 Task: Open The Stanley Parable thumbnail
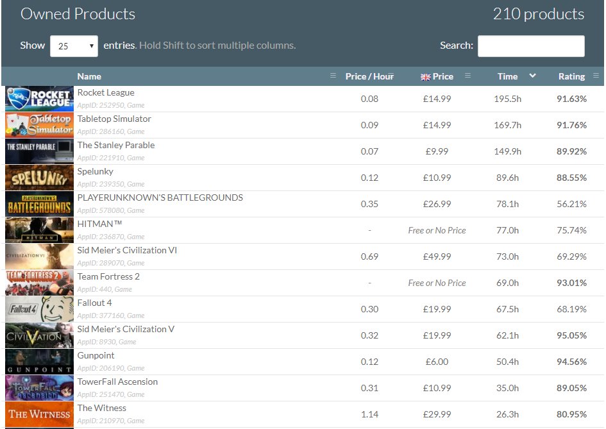click(x=39, y=151)
